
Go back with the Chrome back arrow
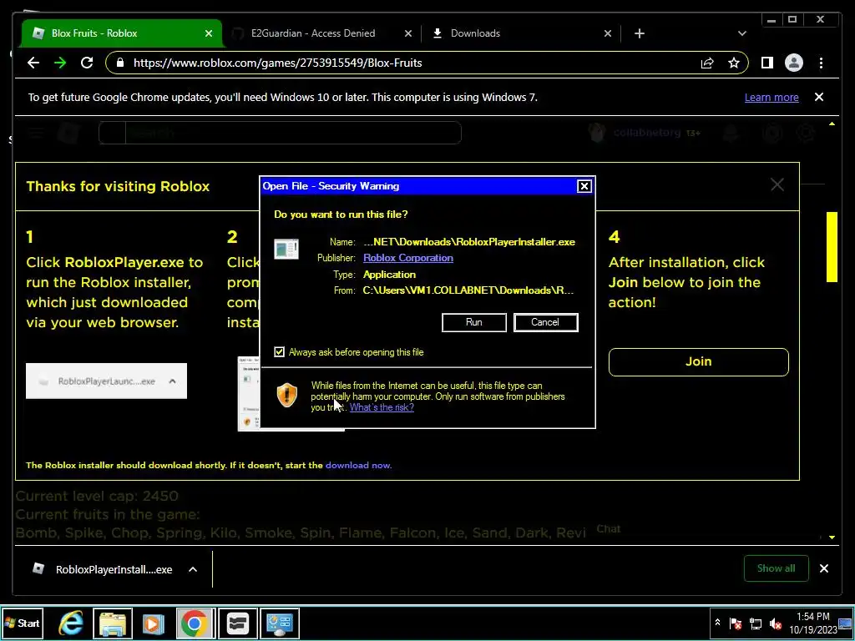tap(33, 63)
